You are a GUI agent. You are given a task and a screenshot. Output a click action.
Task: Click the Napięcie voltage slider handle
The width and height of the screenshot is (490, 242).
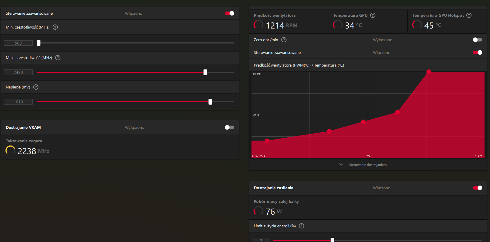click(210, 102)
